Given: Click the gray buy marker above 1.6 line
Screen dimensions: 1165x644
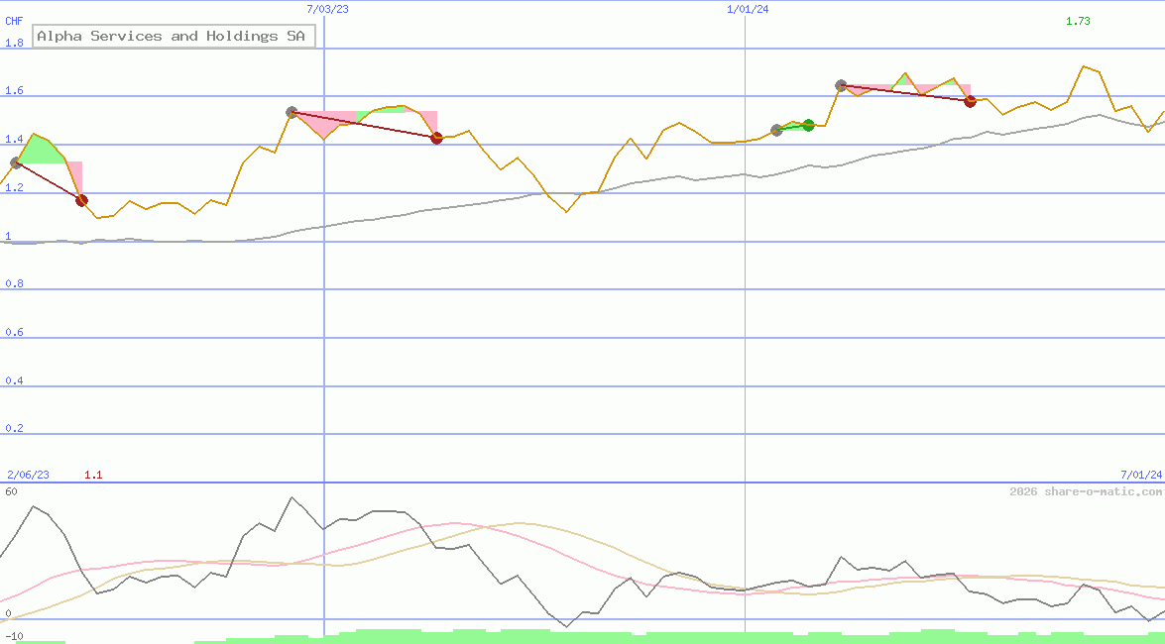Looking at the screenshot, I should [841, 86].
